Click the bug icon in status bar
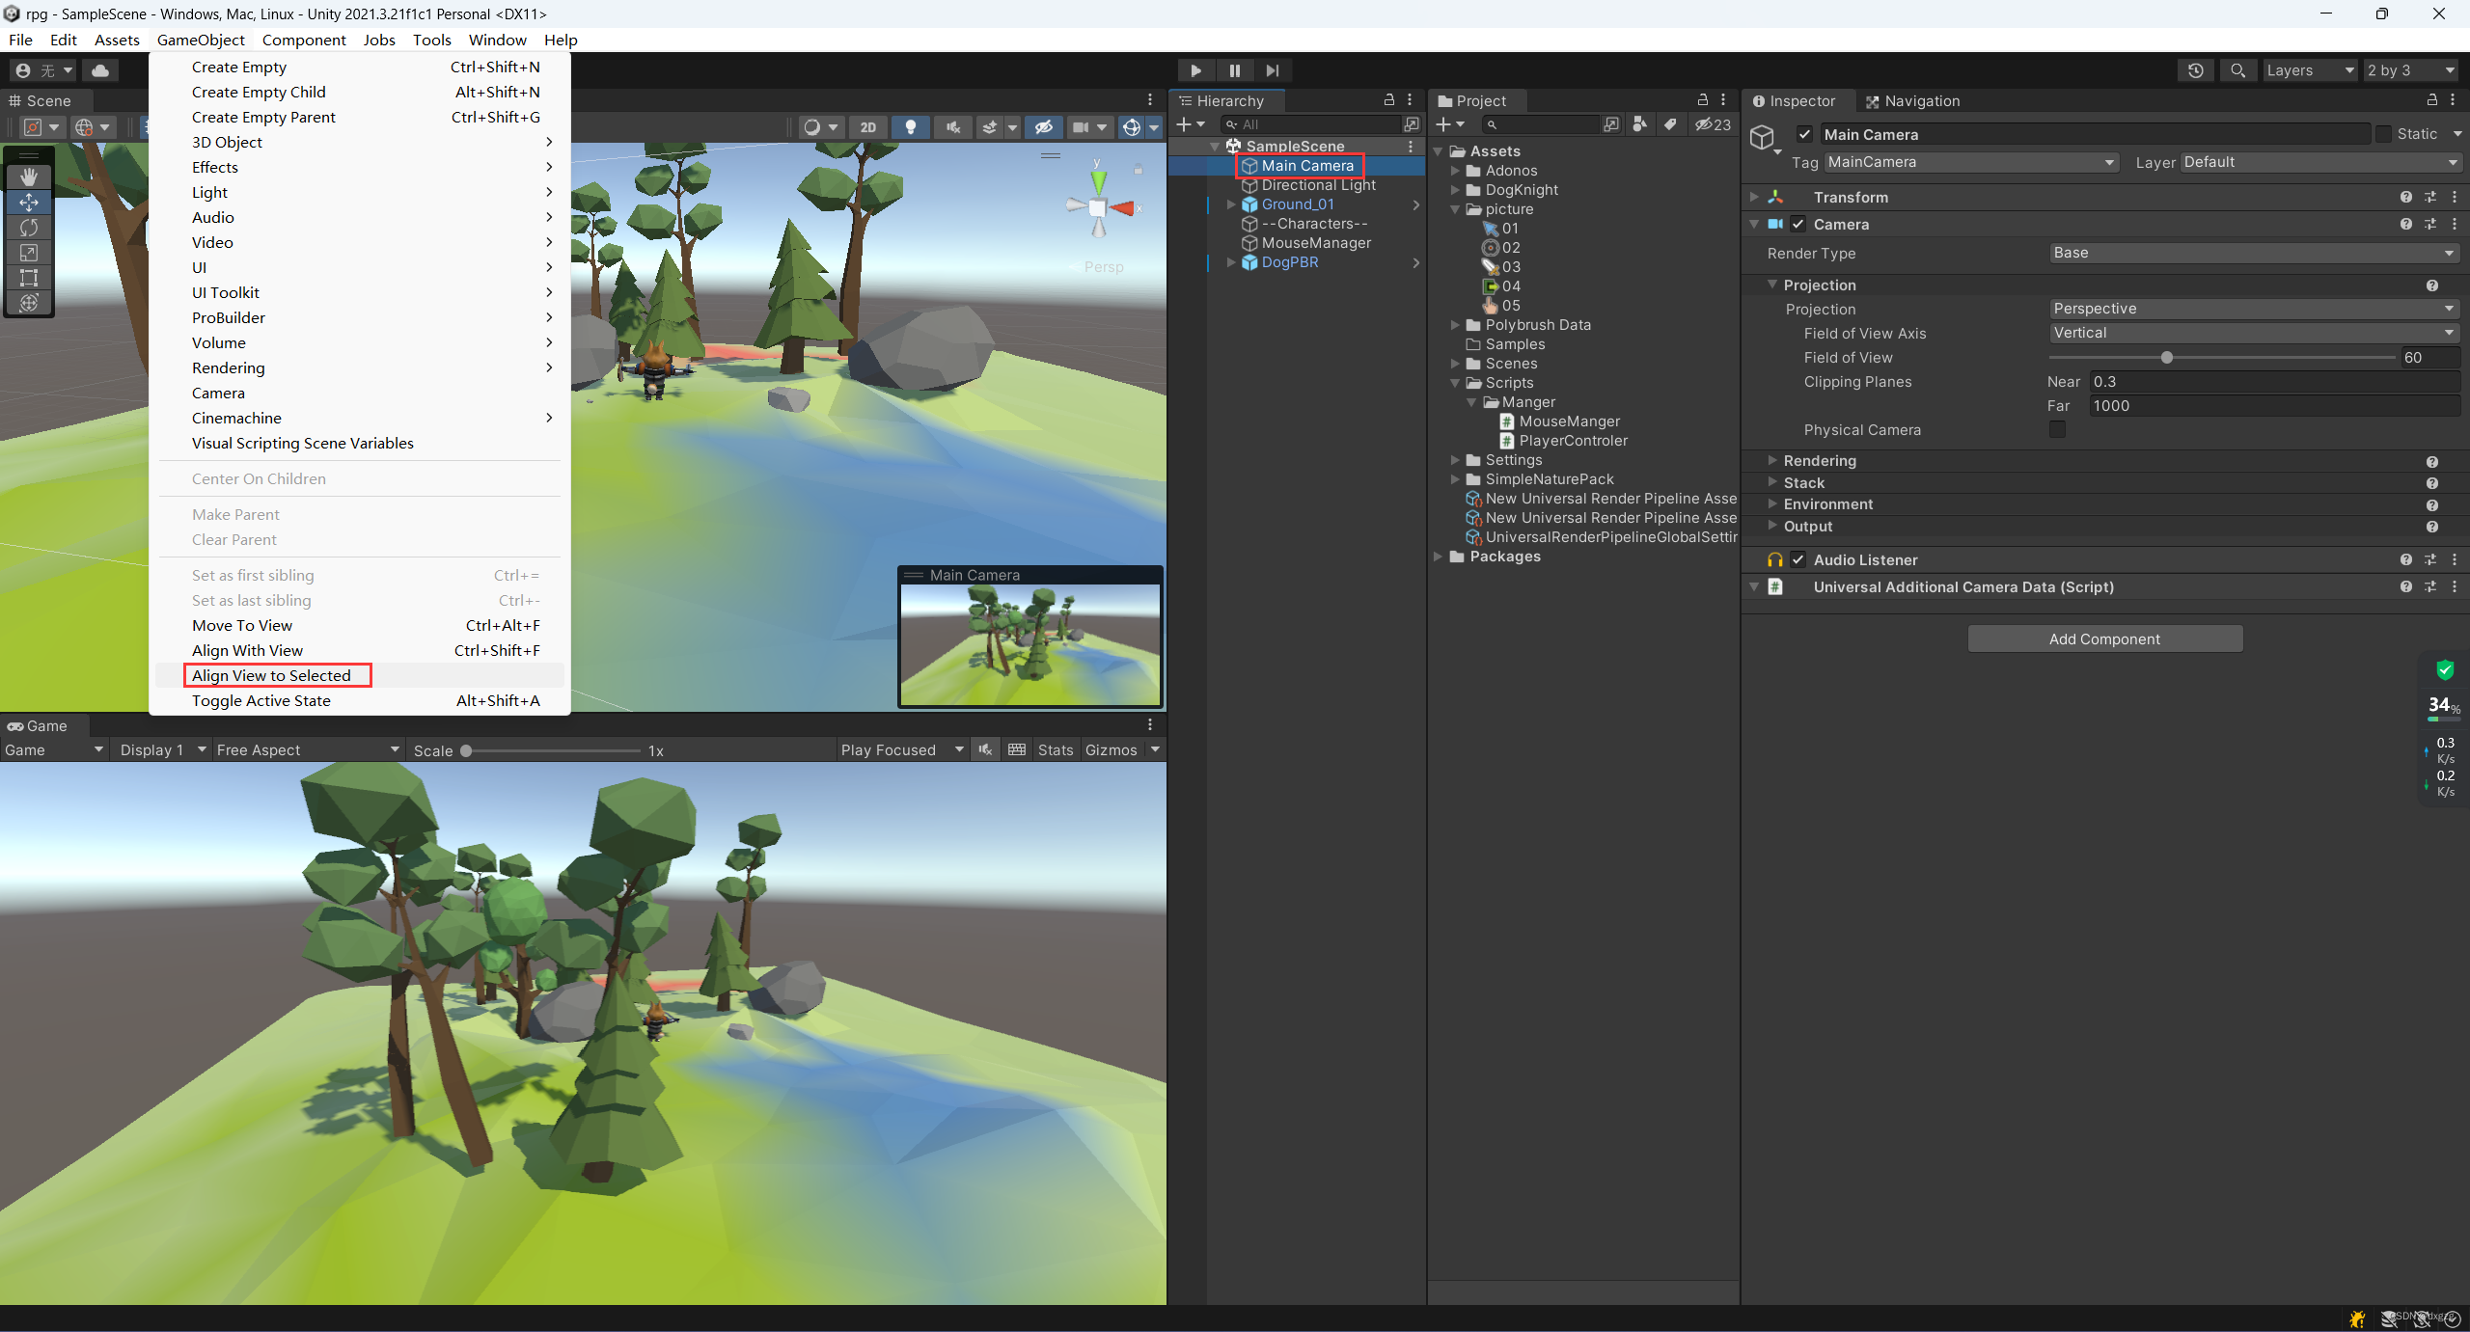Screen dimensions: 2470x1332 point(2357,1318)
